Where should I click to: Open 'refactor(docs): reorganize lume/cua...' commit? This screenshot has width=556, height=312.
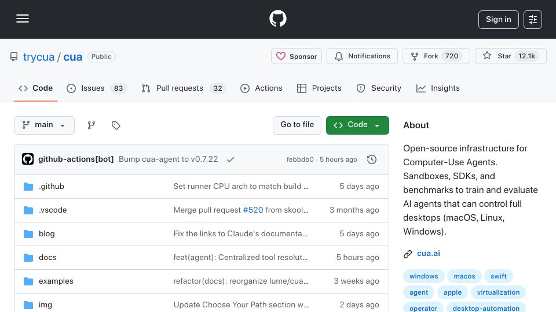[x=241, y=281]
